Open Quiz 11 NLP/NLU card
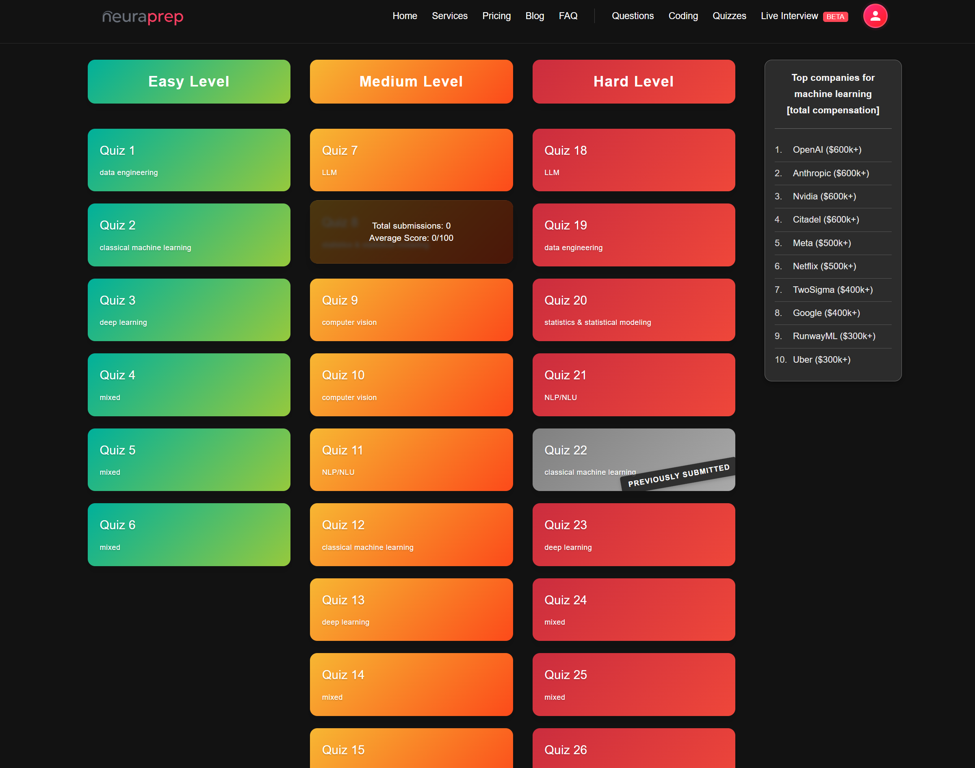This screenshot has width=975, height=768. tap(411, 460)
